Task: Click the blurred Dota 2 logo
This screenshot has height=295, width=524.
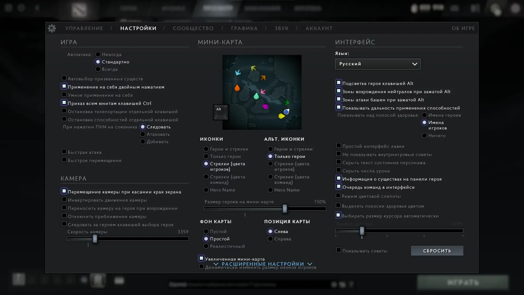Action: [79, 10]
